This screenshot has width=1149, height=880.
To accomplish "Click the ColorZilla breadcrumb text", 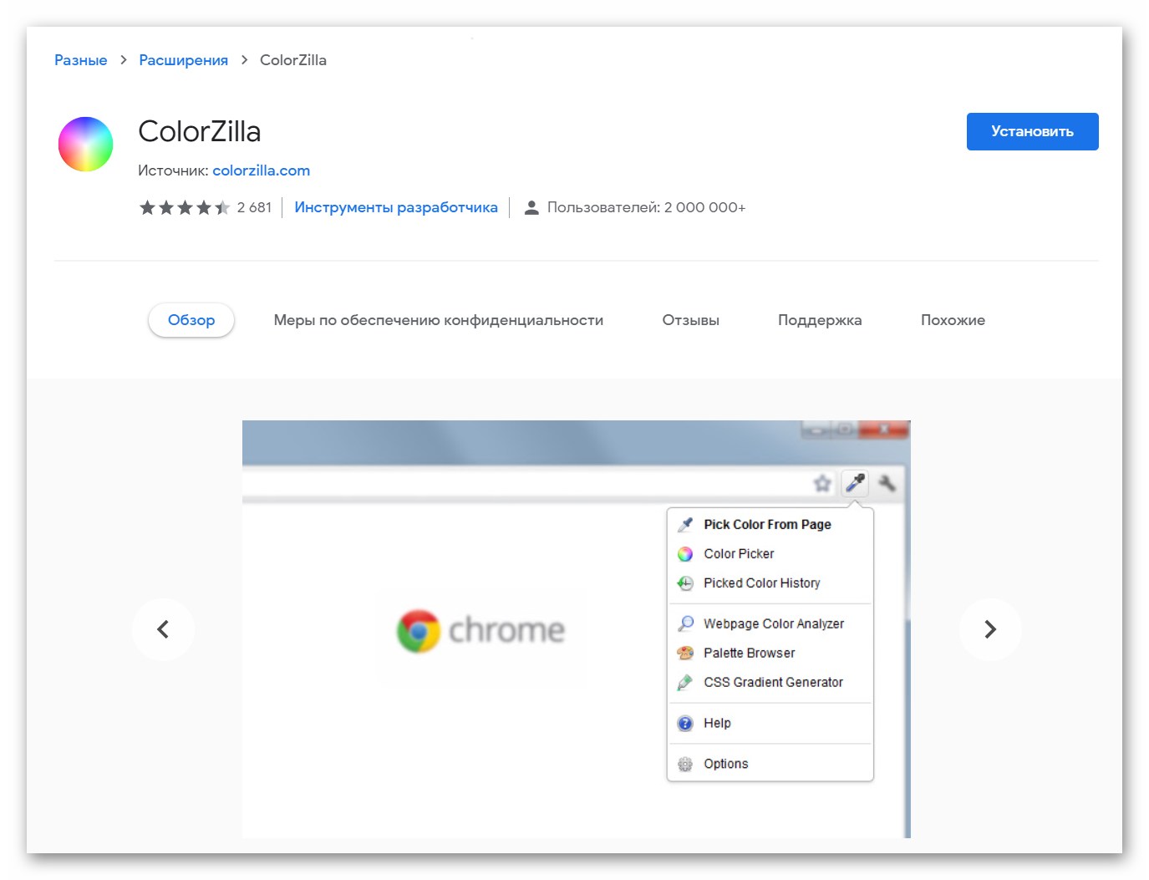I will [293, 60].
